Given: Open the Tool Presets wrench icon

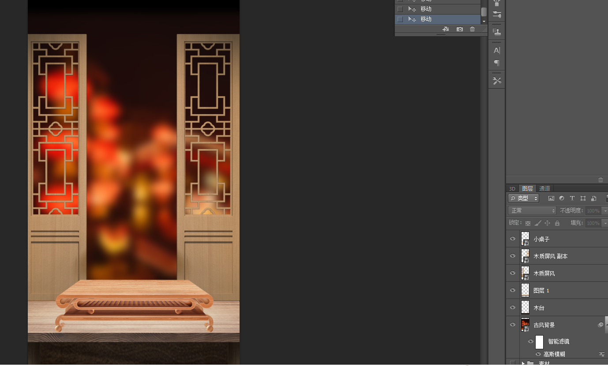Looking at the screenshot, I should tap(497, 81).
